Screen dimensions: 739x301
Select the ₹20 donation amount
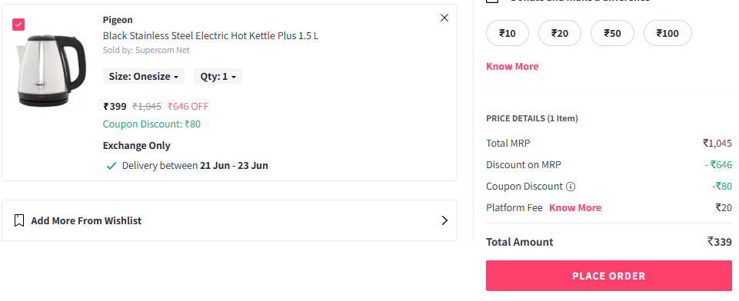click(x=559, y=33)
